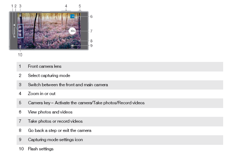232x157 pixels.
Task: Click 'View photos and videos' legend text
Action: (50, 112)
